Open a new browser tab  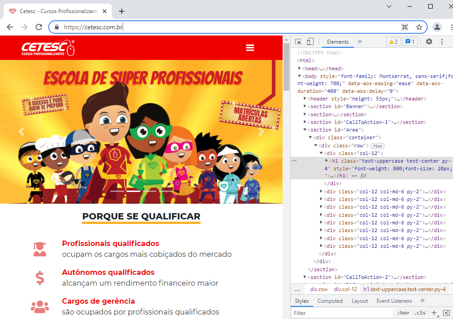pos(122,11)
